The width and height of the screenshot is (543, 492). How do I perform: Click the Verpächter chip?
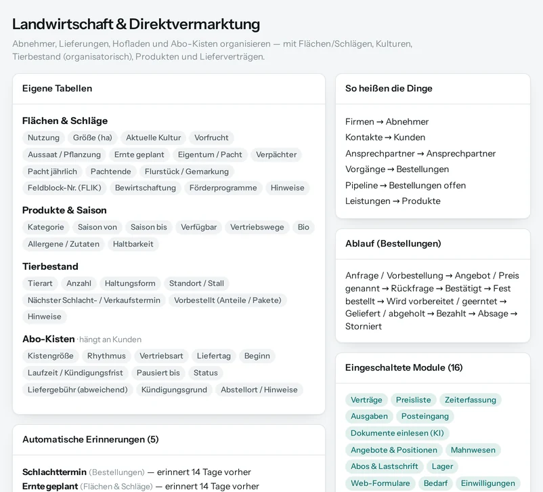pos(276,155)
